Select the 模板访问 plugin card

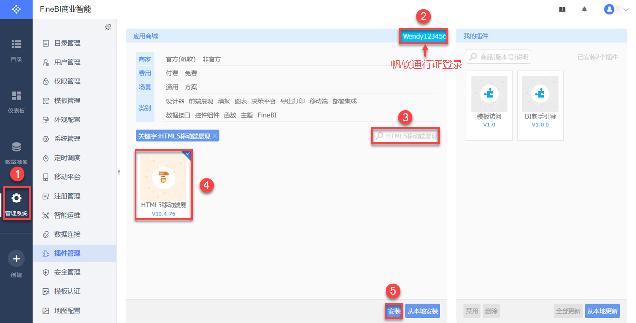click(489, 105)
